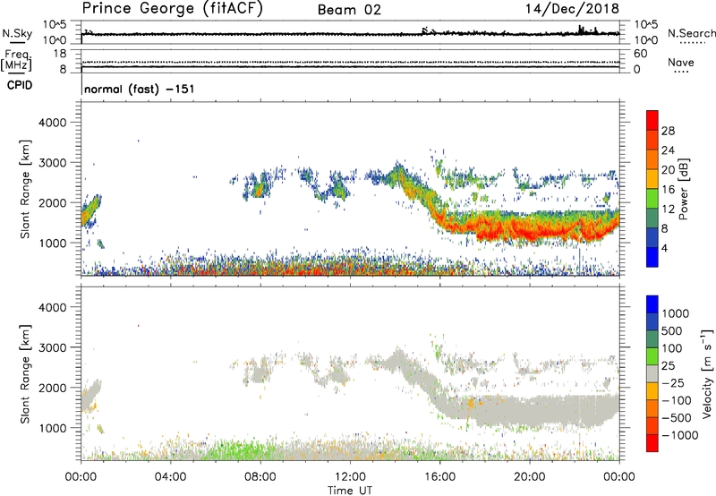Click the "-100" velocity scale label
The height and width of the screenshot is (496, 716).
(x=677, y=400)
